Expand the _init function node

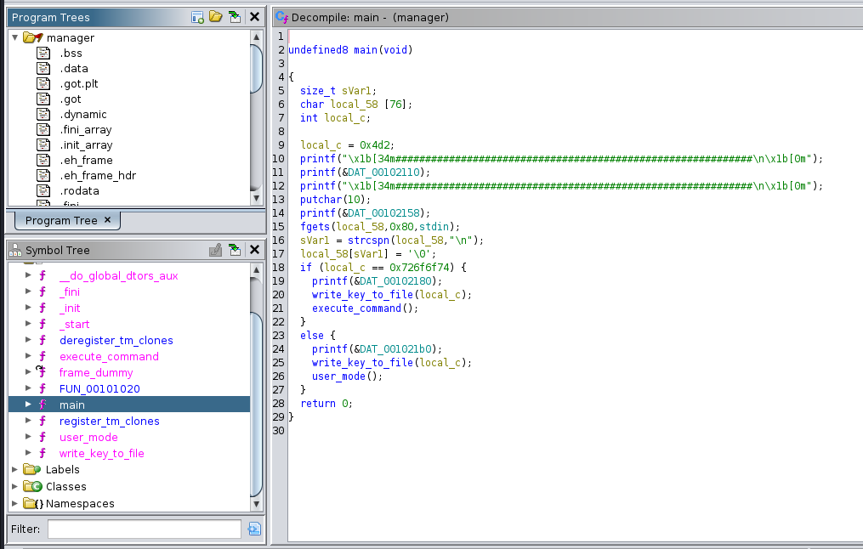28,308
